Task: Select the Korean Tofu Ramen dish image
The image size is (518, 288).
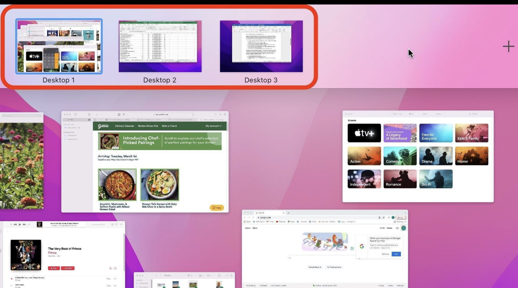Action: tap(160, 185)
